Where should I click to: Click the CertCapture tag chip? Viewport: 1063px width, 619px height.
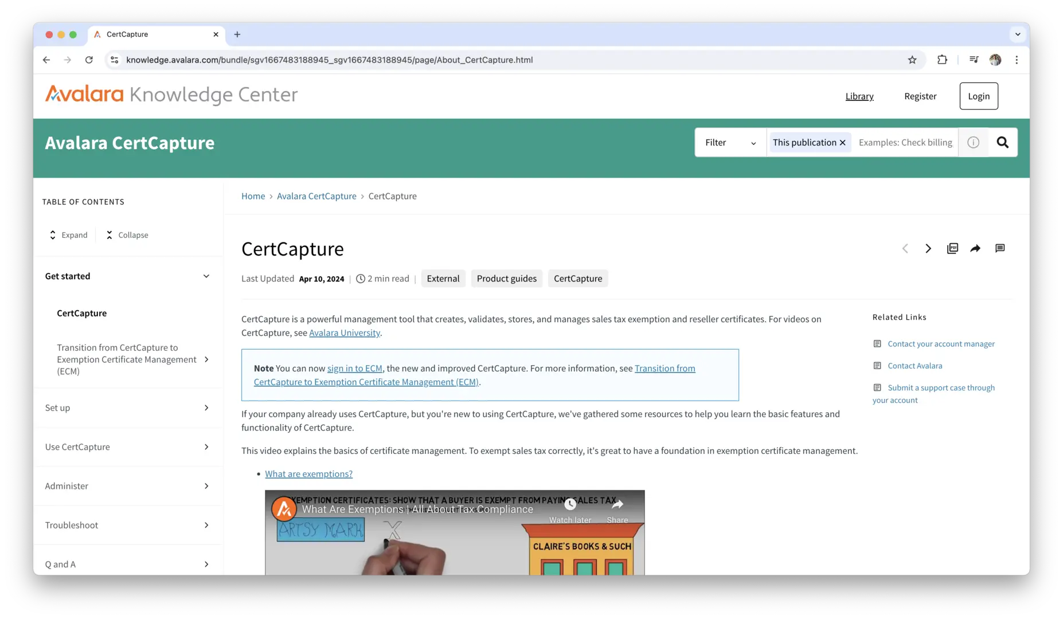pos(578,279)
